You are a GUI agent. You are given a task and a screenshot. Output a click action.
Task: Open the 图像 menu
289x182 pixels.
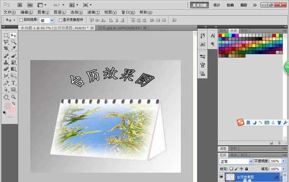(43, 12)
